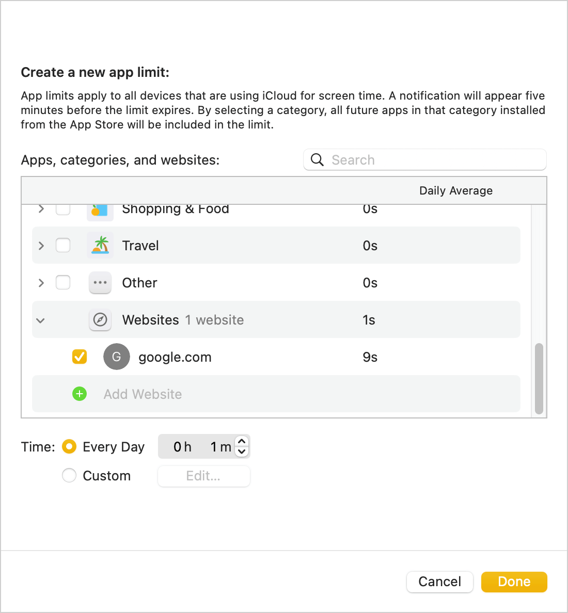Click the Travel palm tree icon
The height and width of the screenshot is (613, 568).
click(100, 245)
